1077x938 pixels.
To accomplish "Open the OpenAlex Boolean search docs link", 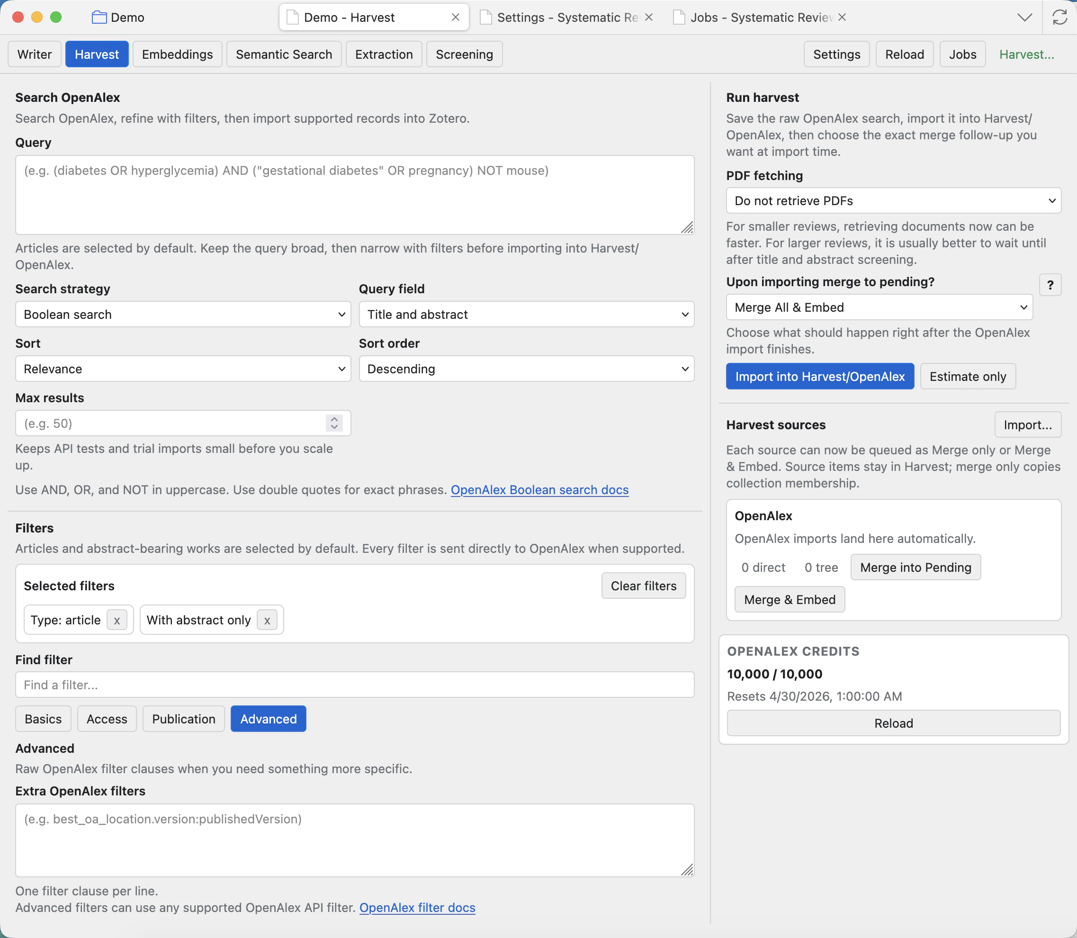I will point(539,490).
